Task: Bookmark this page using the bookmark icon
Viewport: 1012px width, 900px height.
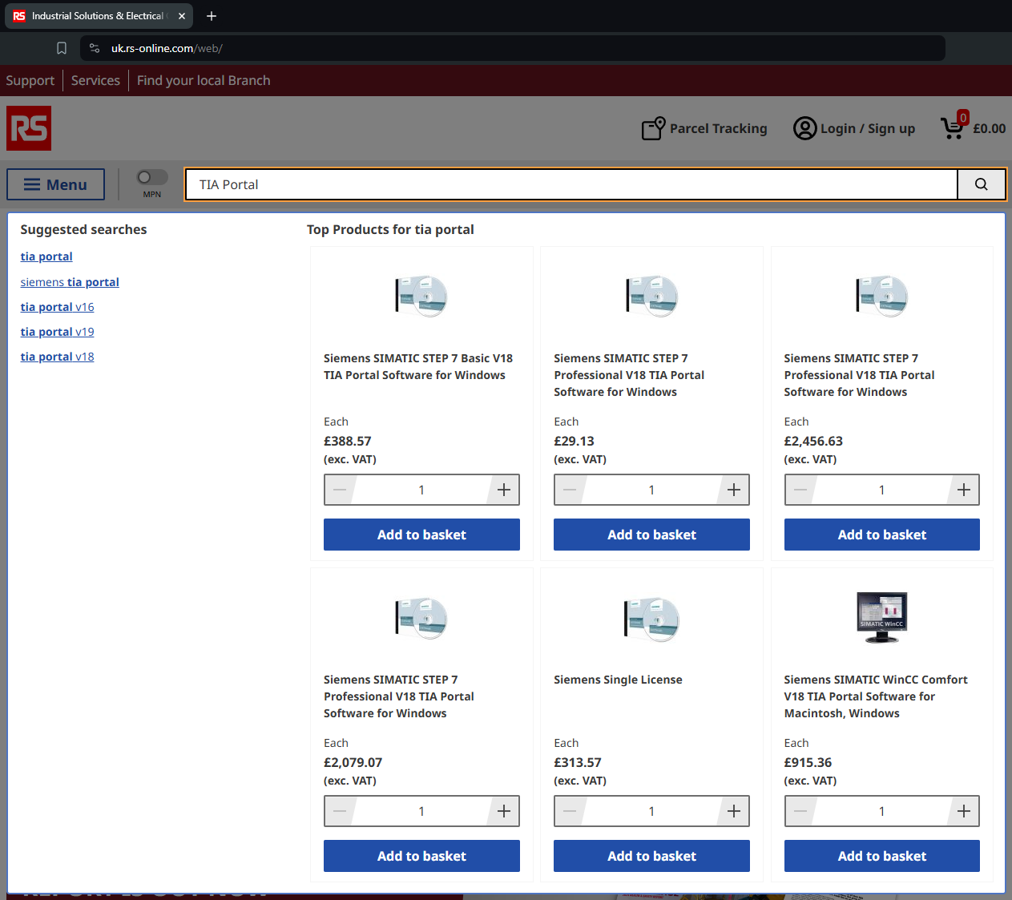Action: (62, 48)
